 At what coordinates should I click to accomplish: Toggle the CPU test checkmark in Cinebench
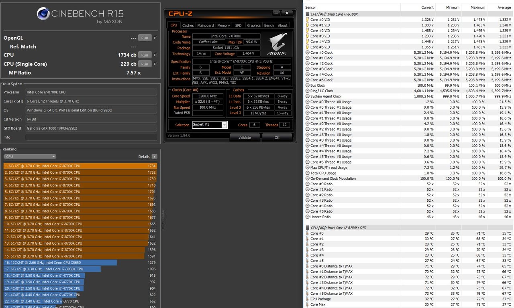[x=155, y=55]
